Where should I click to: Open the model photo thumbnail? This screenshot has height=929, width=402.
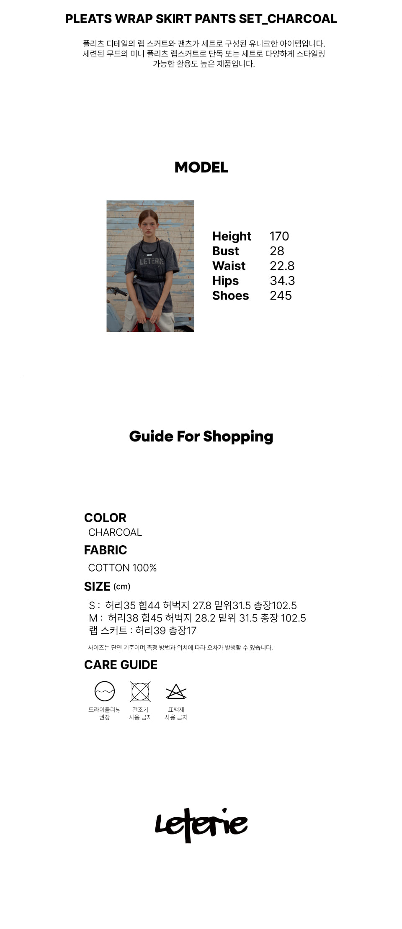[x=150, y=266]
